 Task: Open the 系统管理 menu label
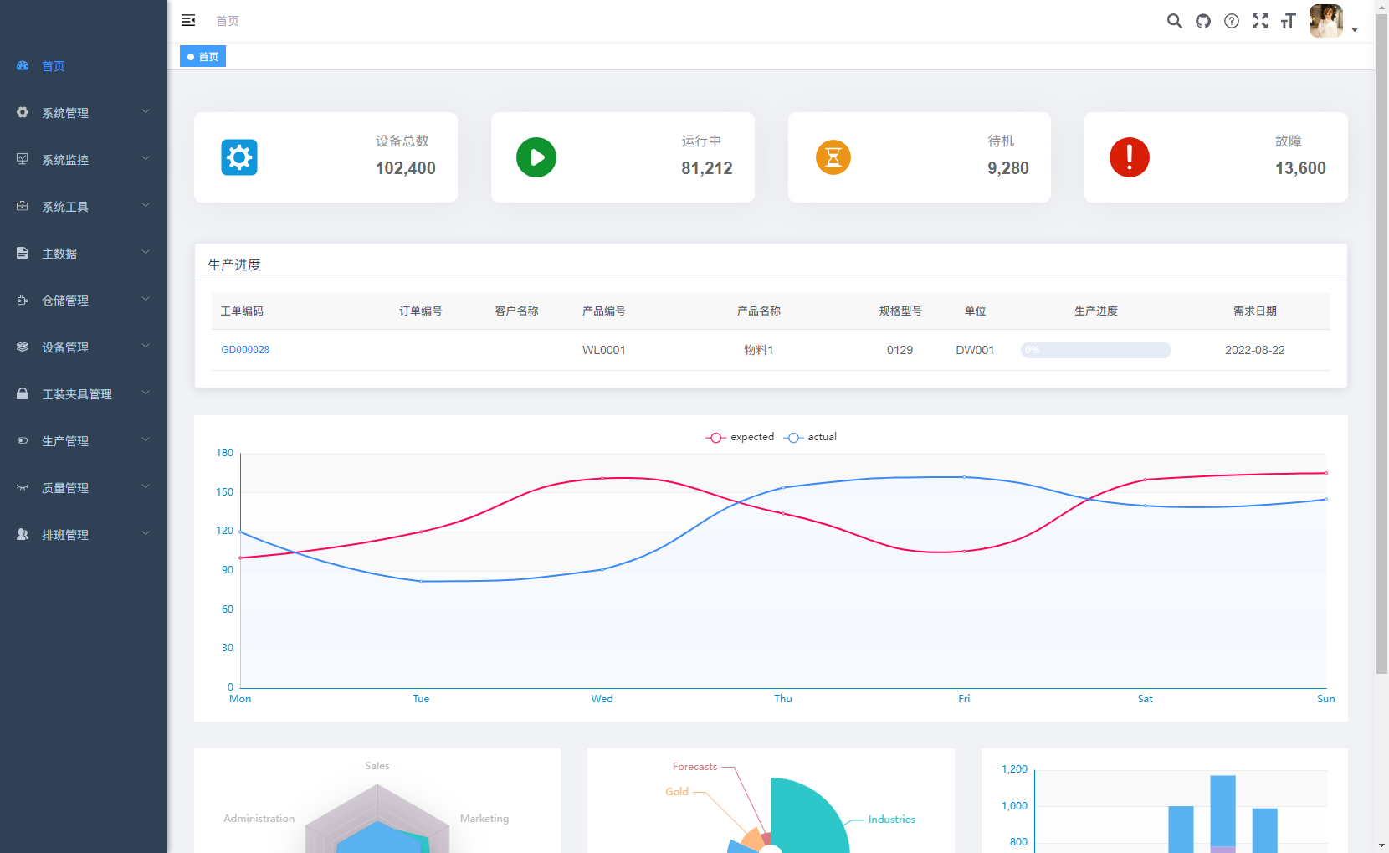pyautogui.click(x=65, y=113)
